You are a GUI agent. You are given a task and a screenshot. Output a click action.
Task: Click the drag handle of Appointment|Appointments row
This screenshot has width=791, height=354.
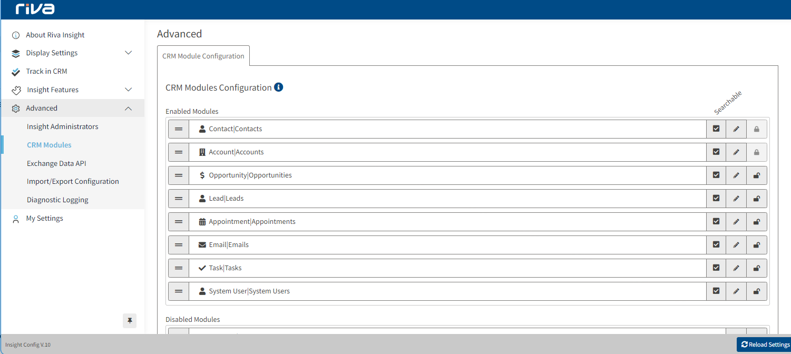tap(179, 222)
